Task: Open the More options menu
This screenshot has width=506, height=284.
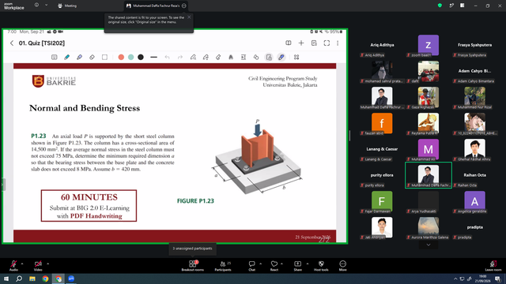Action: pos(342,266)
